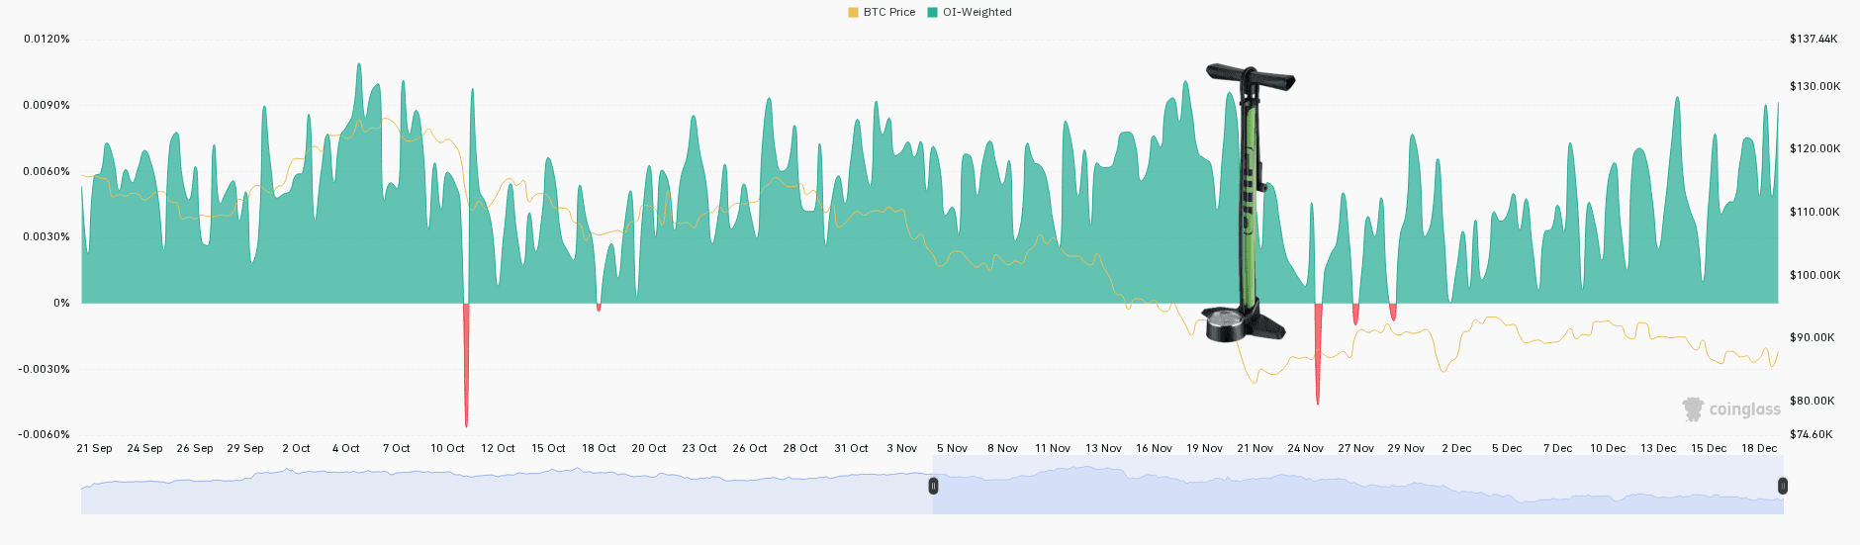Toggle the OI-Weighted legend series
Screen dimensions: 1860x545
coord(970,12)
